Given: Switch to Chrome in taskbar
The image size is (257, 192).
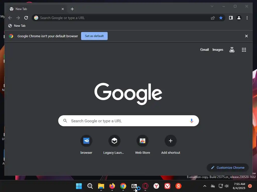Looking at the screenshot, I should tap(123, 186).
